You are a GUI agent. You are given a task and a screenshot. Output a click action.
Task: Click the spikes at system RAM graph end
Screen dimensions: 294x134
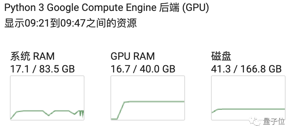(81, 114)
